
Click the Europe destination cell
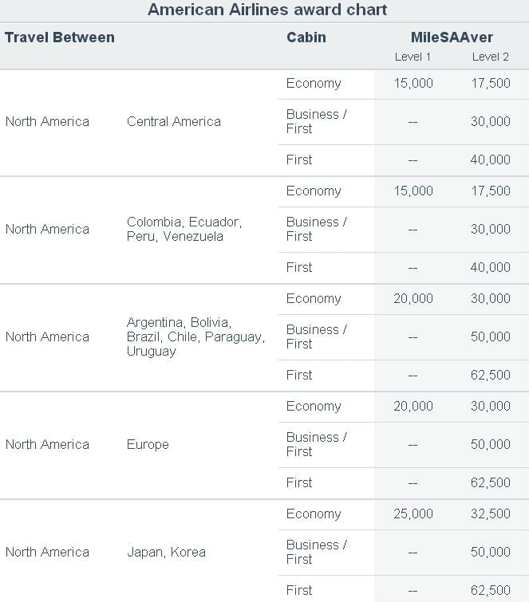(148, 445)
